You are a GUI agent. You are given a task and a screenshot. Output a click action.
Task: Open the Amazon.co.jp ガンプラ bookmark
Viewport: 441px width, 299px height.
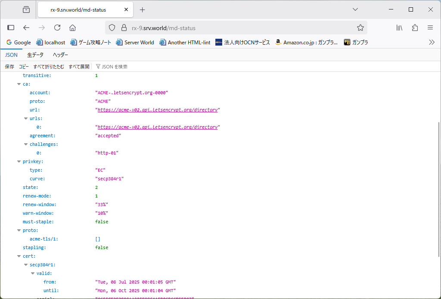[307, 43]
